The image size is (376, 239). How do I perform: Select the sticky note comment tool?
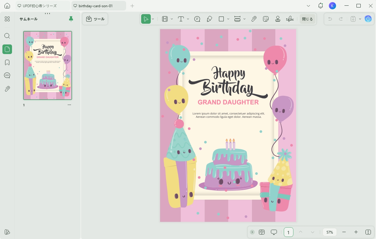(x=197, y=19)
